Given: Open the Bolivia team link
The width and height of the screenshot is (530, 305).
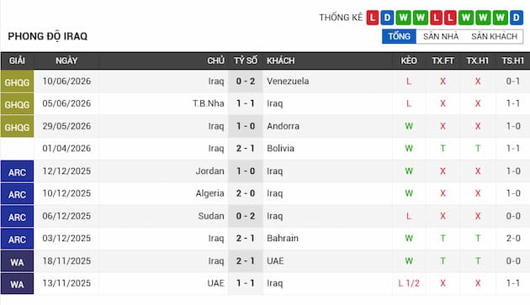Looking at the screenshot, I should 280,148.
